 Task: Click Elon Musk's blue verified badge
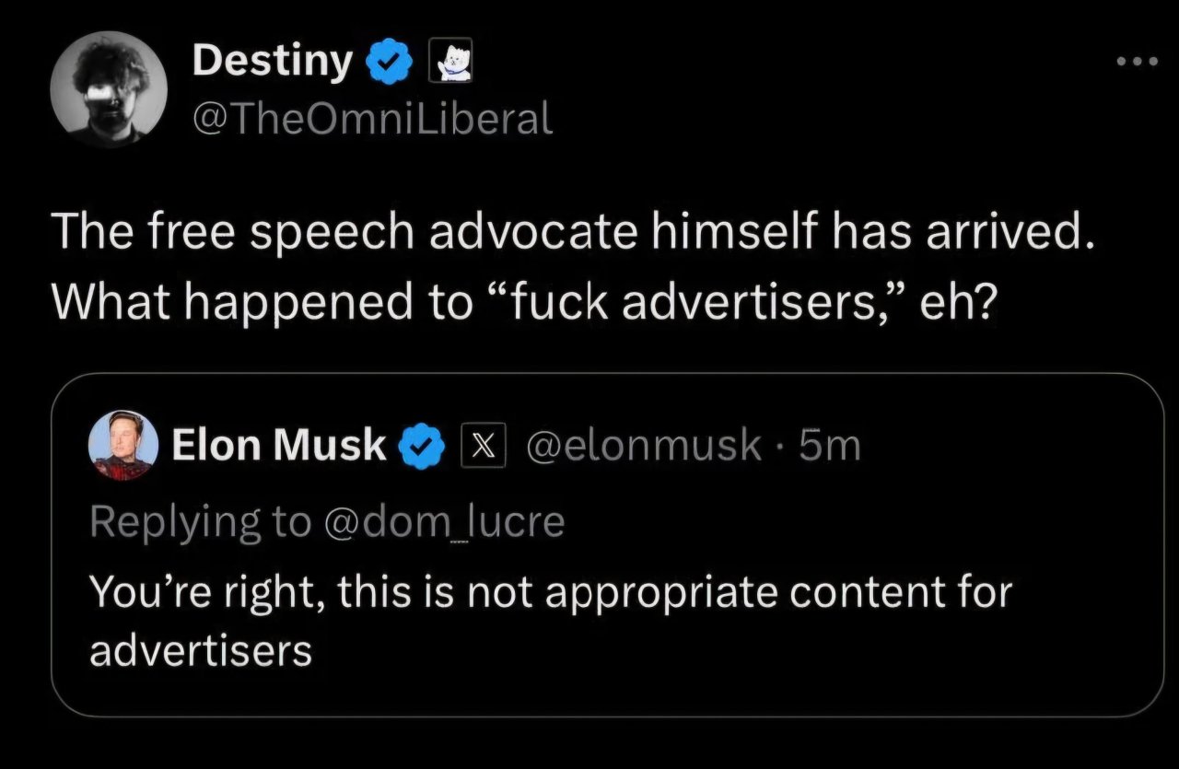pos(420,447)
